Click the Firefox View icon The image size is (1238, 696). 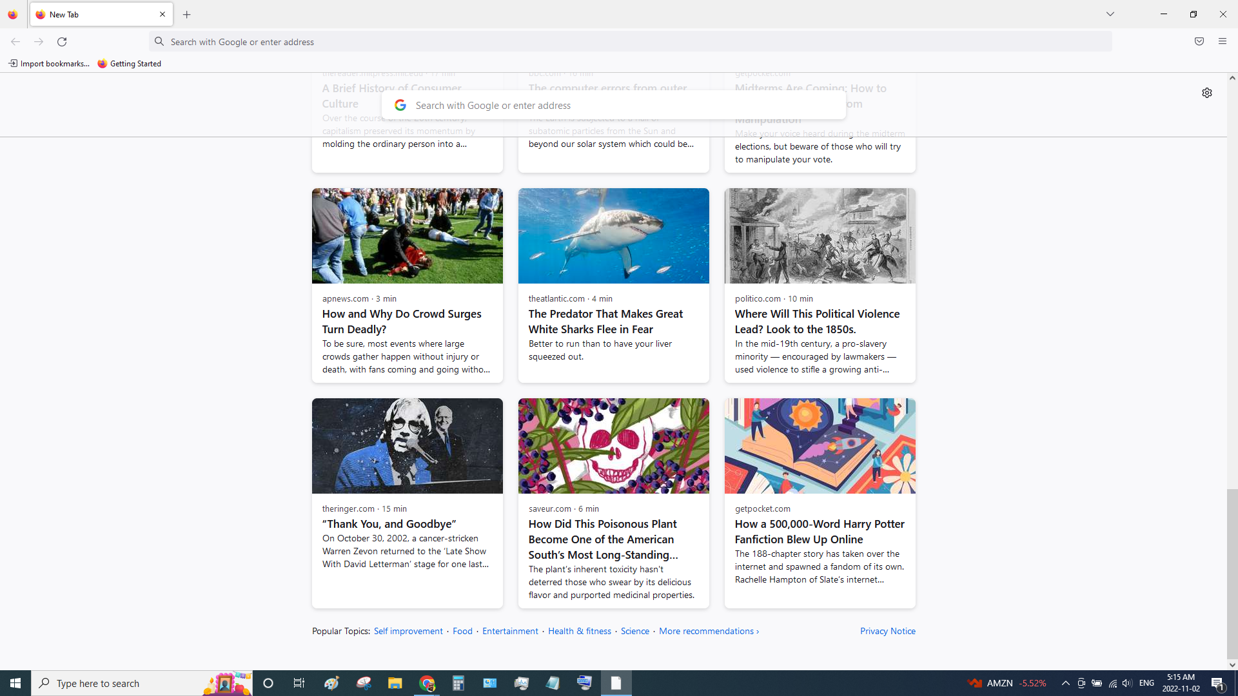tap(12, 14)
